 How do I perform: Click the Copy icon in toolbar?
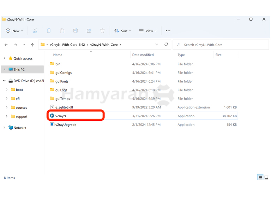48,31
